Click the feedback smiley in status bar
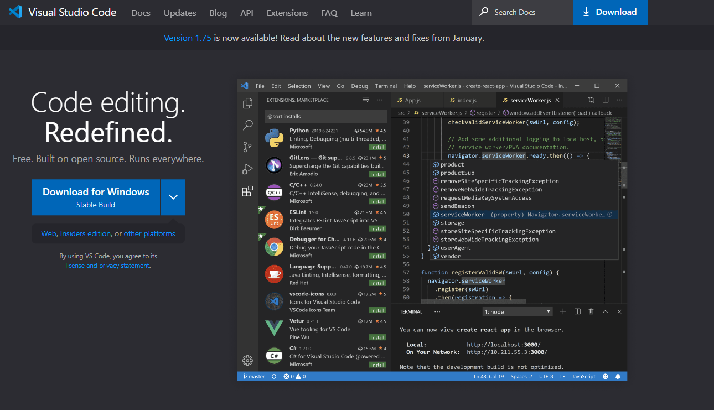 [605, 376]
